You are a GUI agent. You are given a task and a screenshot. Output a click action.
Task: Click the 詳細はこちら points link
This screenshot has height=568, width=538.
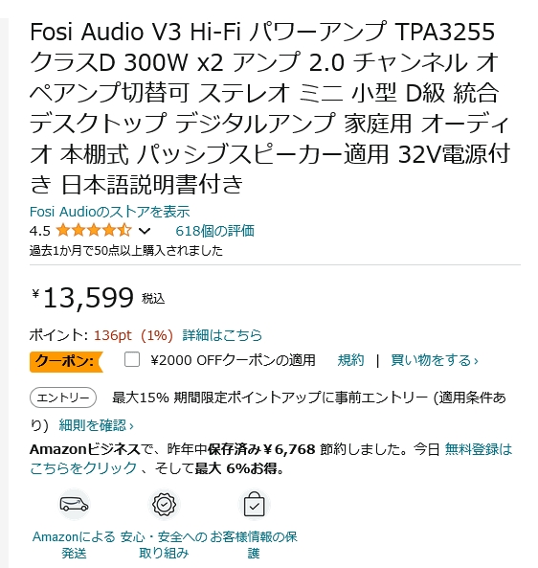pyautogui.click(x=222, y=335)
